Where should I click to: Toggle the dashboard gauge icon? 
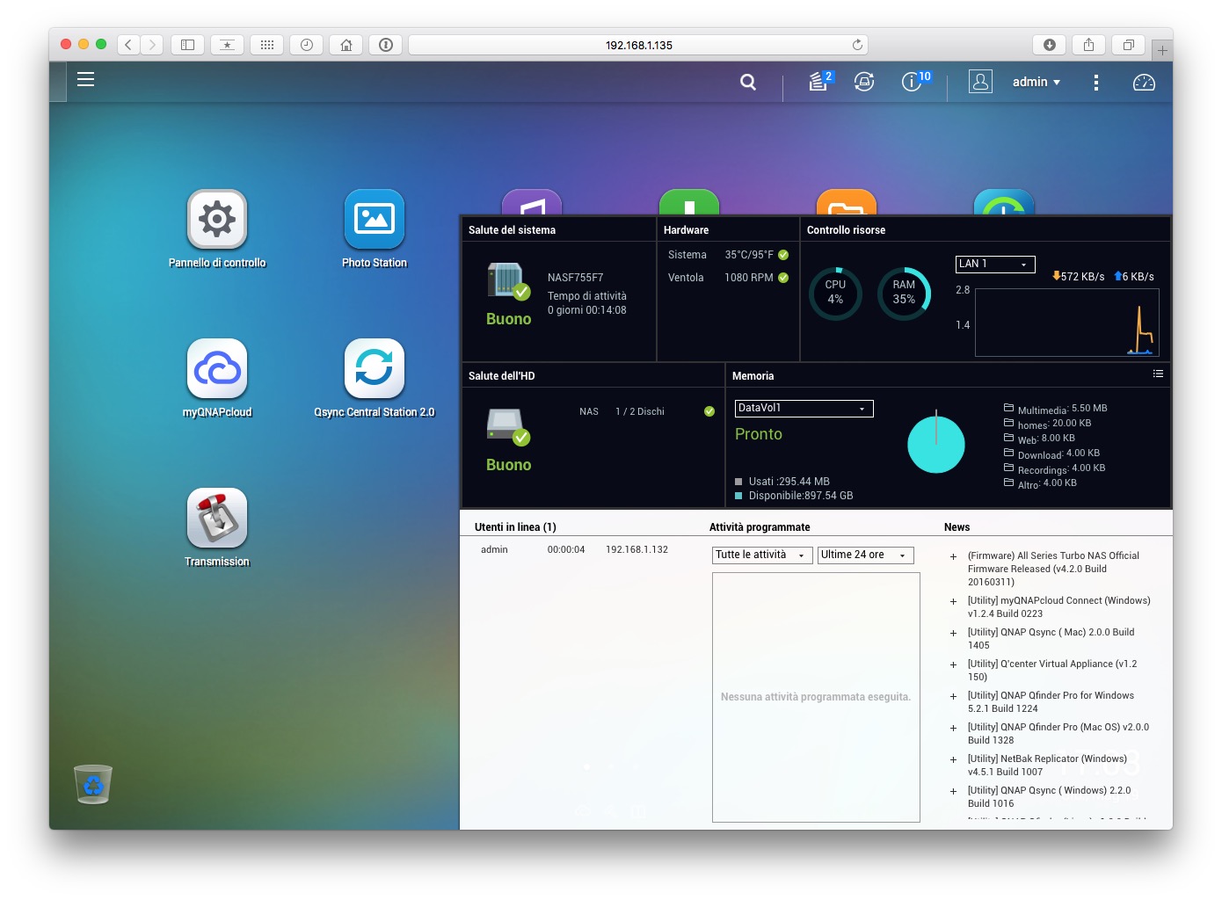1144,82
